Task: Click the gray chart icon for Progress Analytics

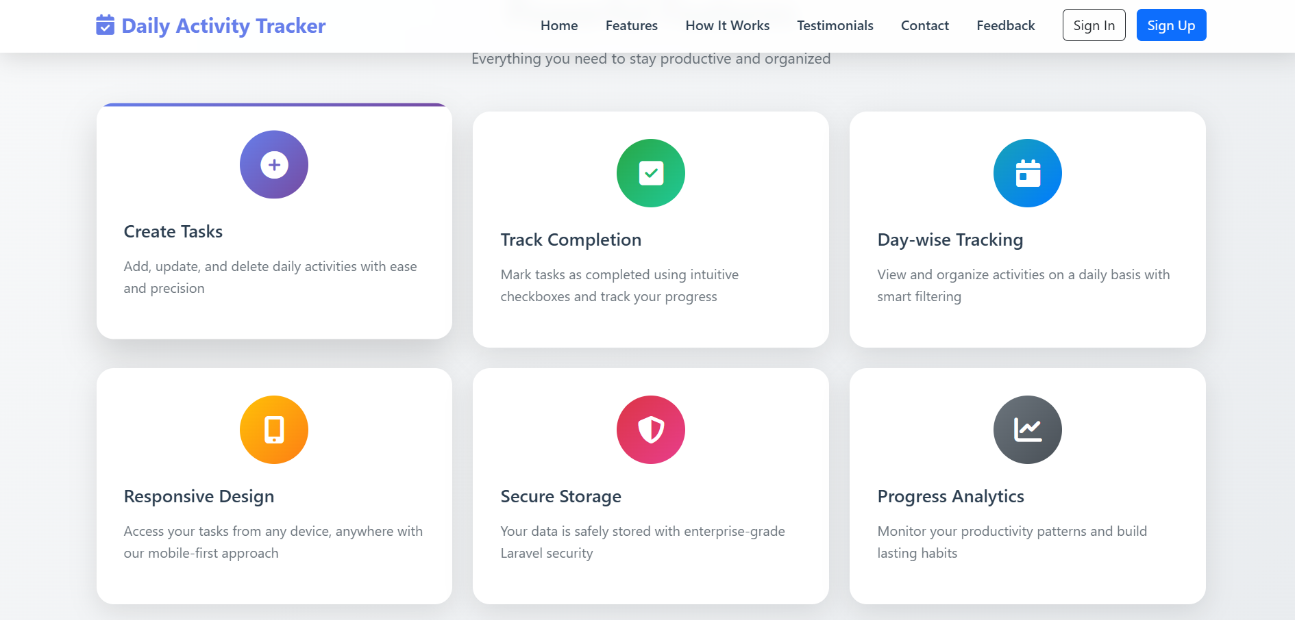Action: (1028, 430)
